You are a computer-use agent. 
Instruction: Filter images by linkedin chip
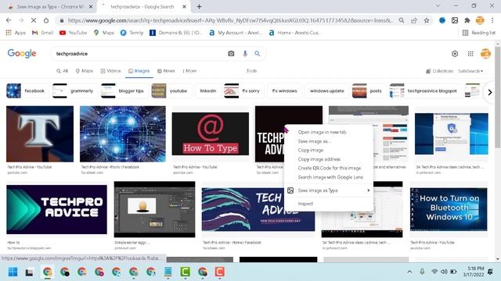208,91
